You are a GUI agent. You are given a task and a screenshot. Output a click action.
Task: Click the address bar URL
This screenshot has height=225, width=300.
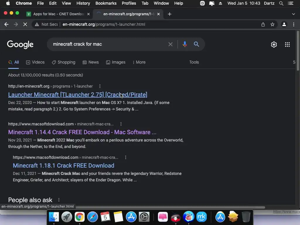tap(104, 24)
